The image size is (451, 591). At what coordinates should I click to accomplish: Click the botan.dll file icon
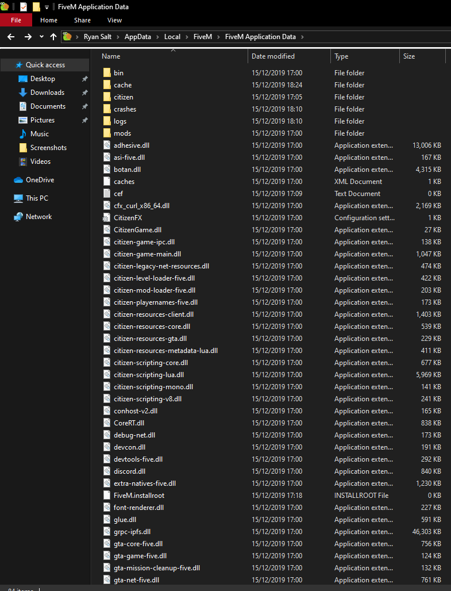[x=107, y=169]
